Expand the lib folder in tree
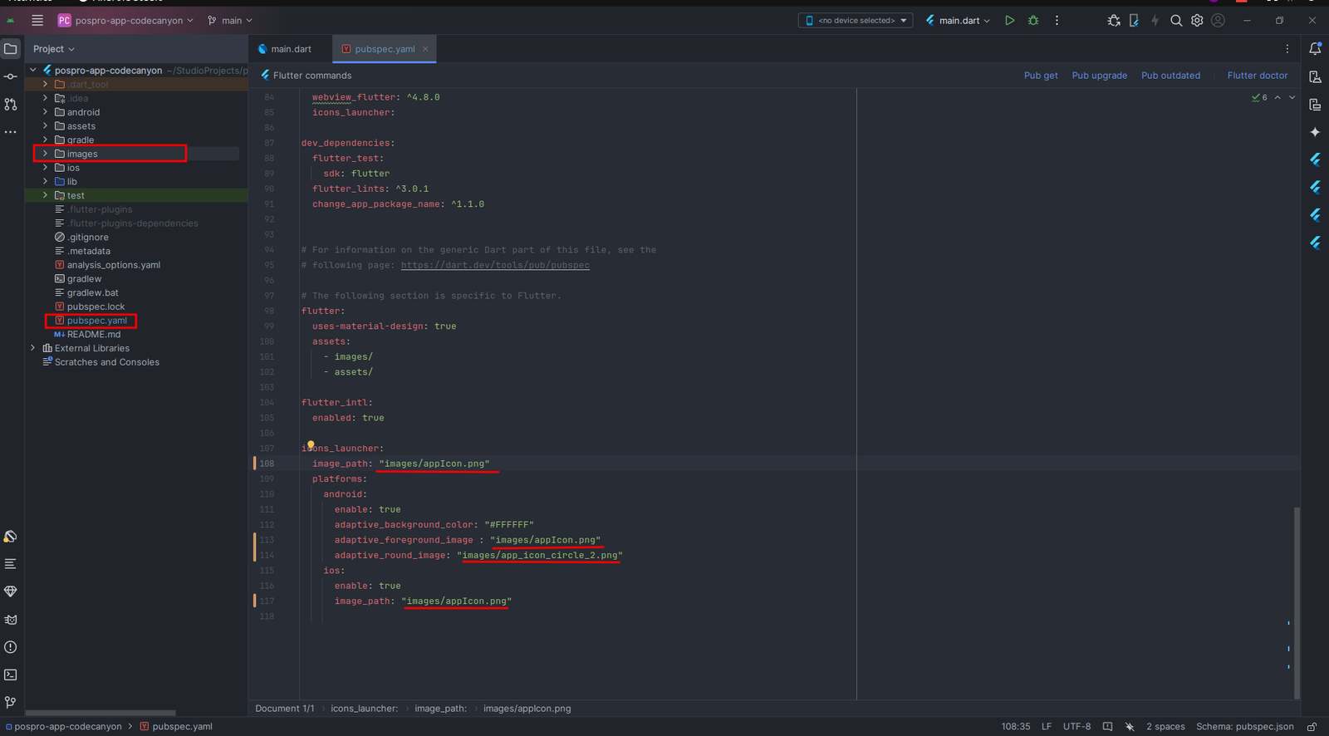1329x736 pixels. 45,182
